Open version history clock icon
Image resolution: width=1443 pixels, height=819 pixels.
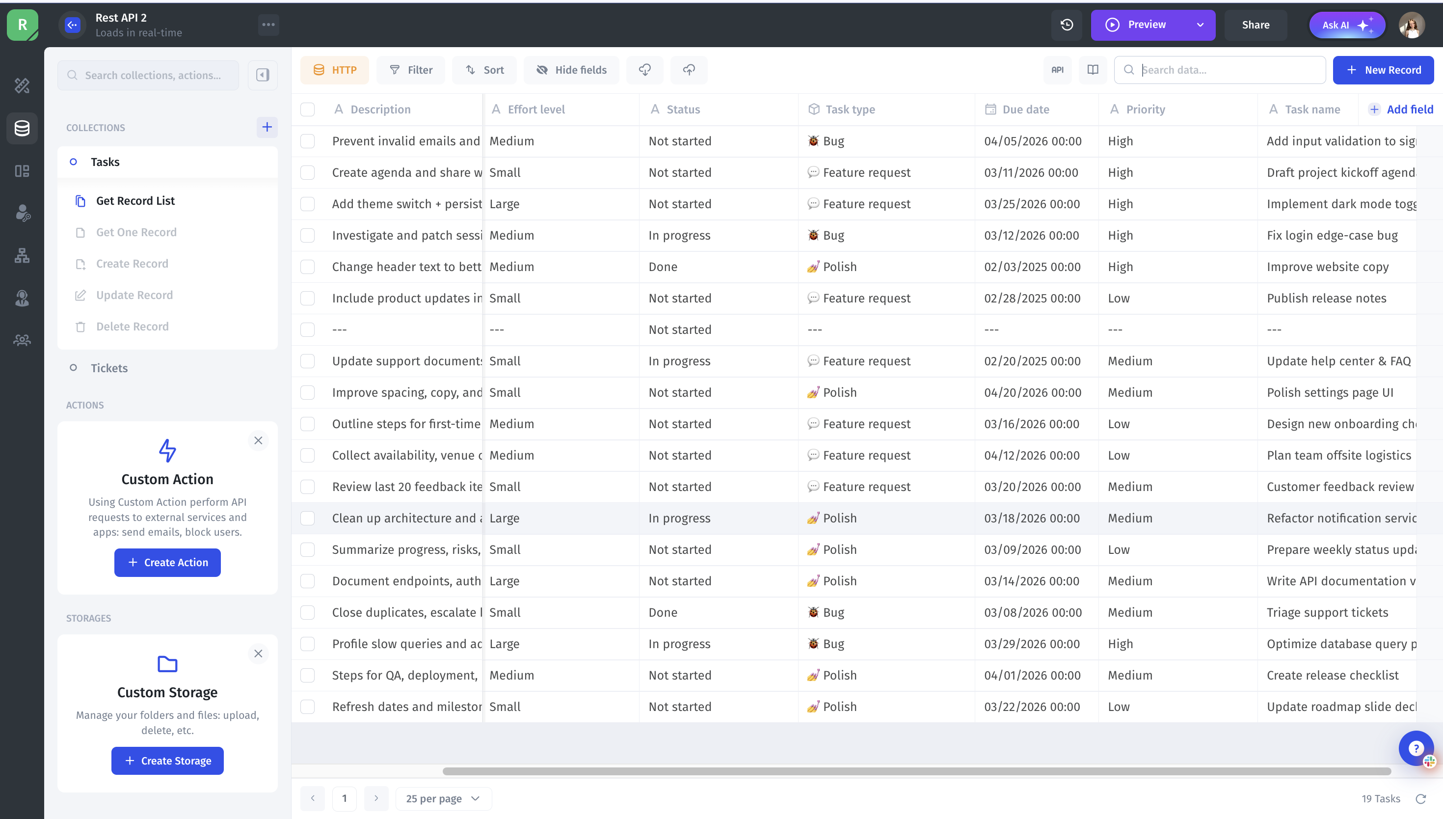pyautogui.click(x=1067, y=25)
